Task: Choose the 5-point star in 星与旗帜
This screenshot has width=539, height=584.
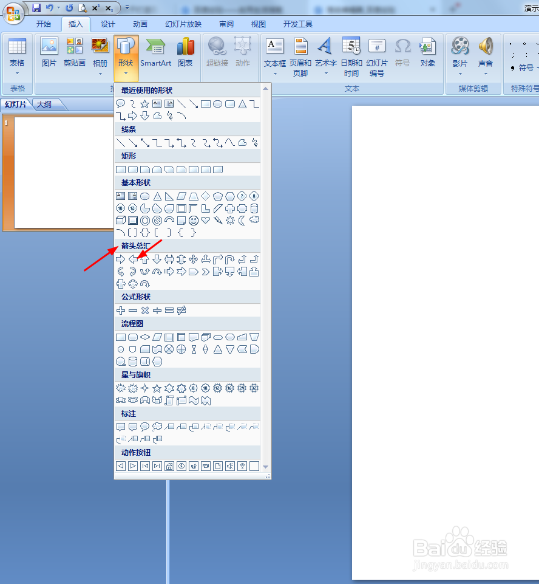Action: click(x=157, y=388)
